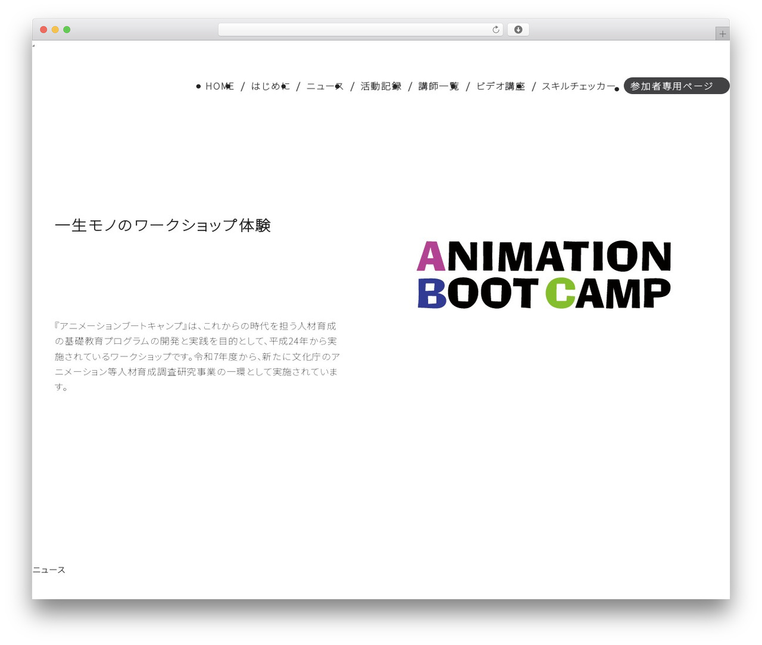Click the download arrow icon
This screenshot has width=762, height=645.
tap(518, 30)
